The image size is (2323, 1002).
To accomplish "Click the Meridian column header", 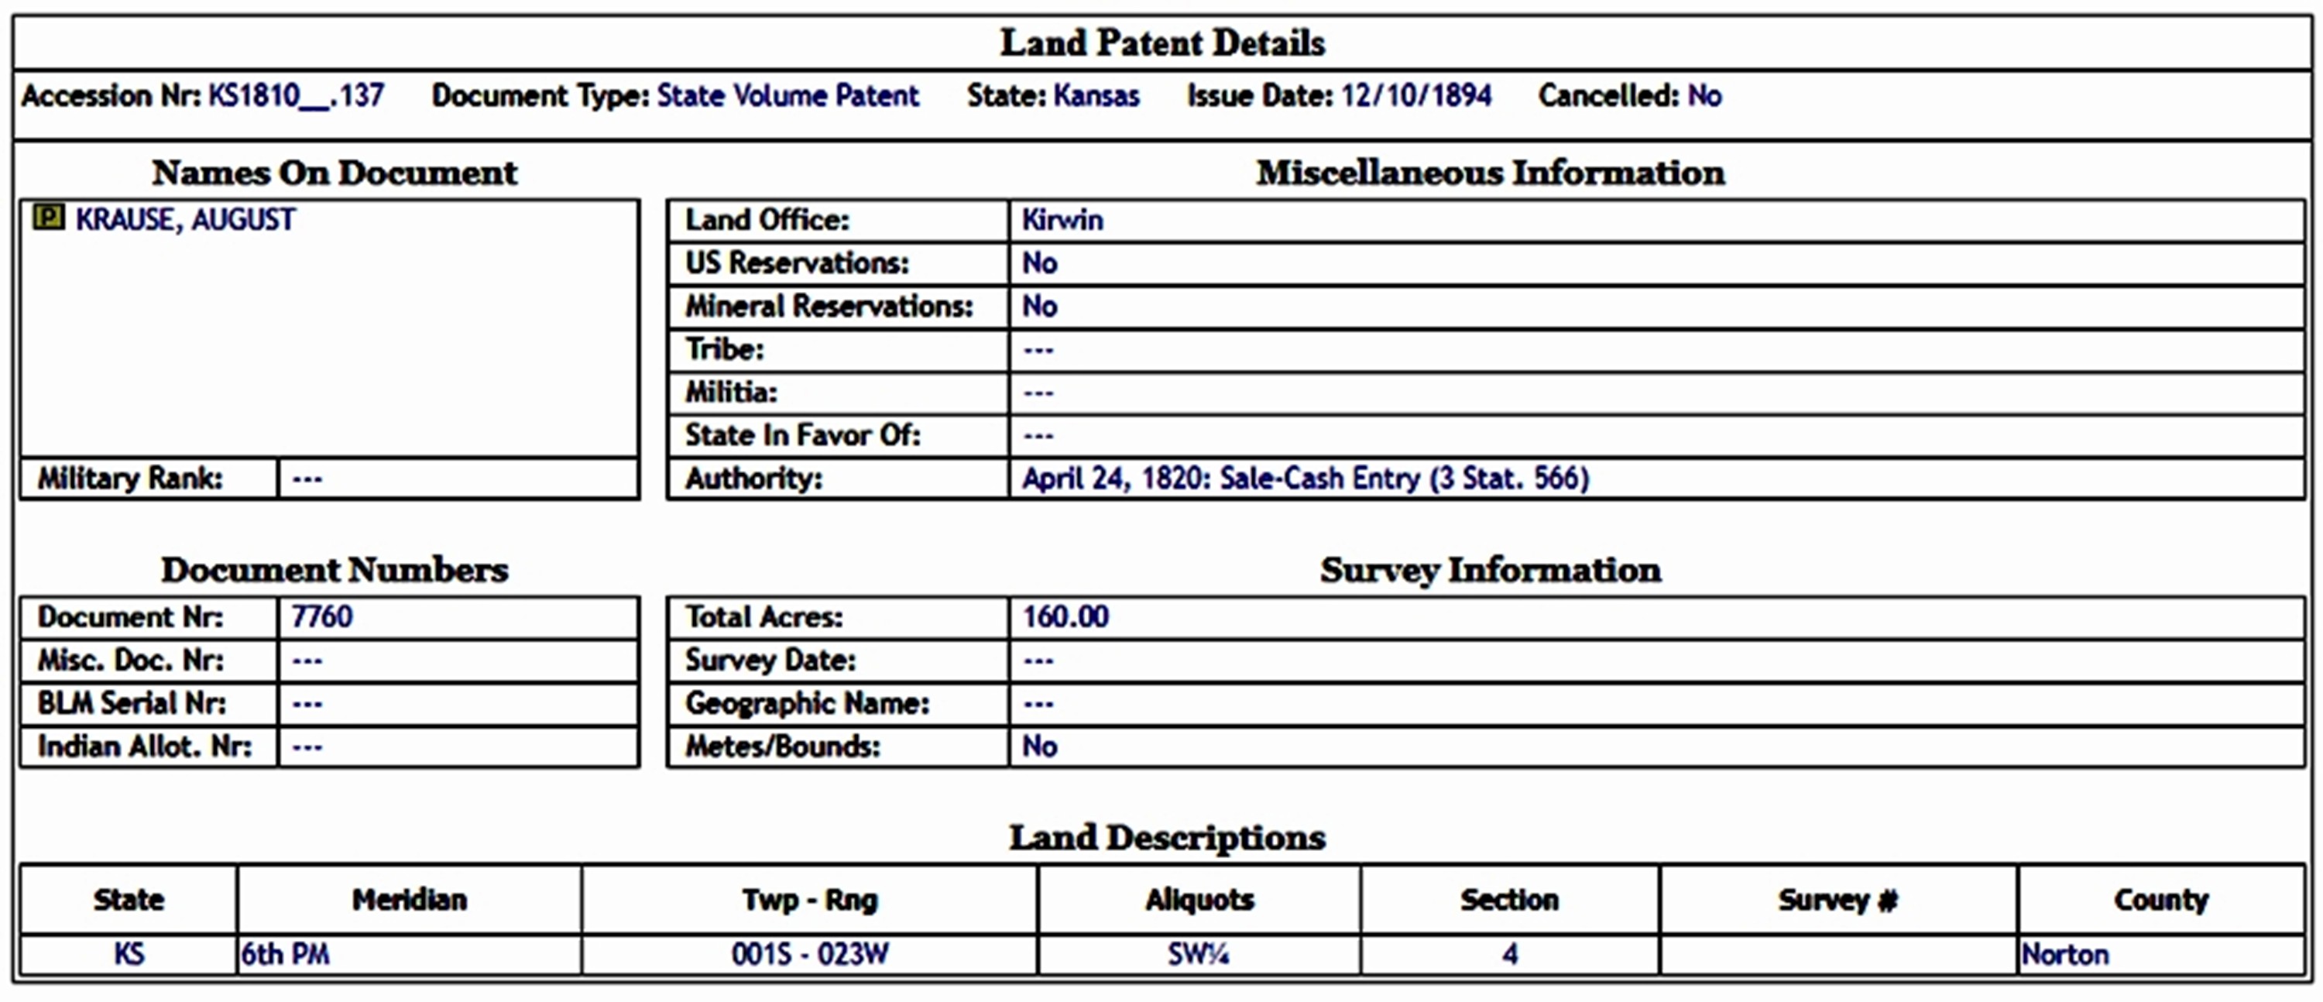I will pos(410,899).
